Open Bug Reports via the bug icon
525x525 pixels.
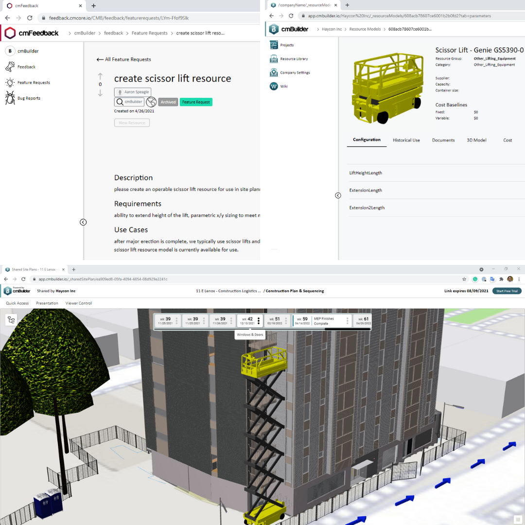[x=10, y=98]
